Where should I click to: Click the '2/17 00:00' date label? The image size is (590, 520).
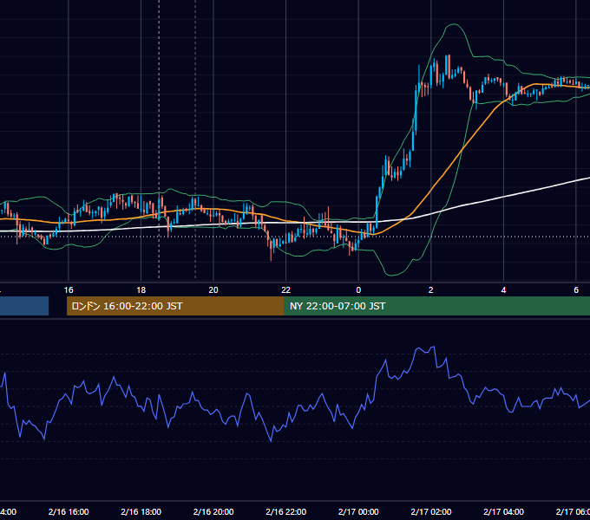tap(358, 511)
